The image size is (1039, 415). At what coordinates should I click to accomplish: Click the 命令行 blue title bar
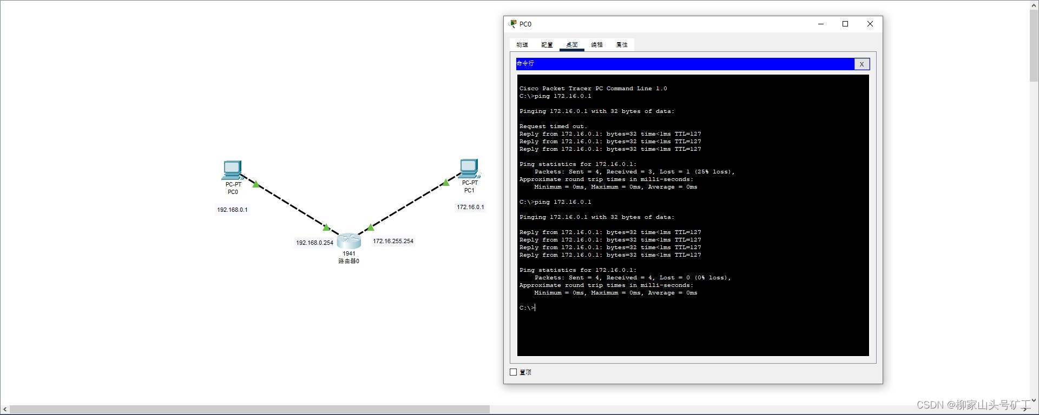tap(685, 64)
